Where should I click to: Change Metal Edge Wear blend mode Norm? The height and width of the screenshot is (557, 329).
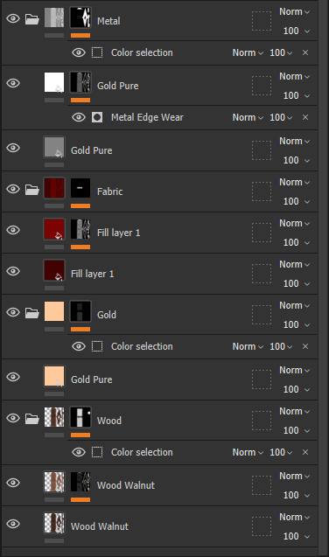point(248,117)
